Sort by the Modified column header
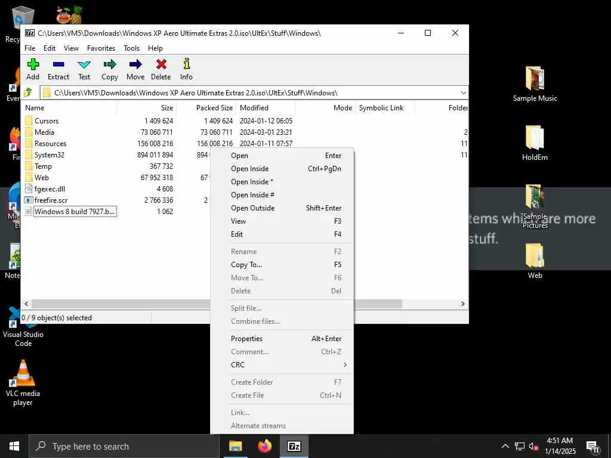 pos(266,108)
